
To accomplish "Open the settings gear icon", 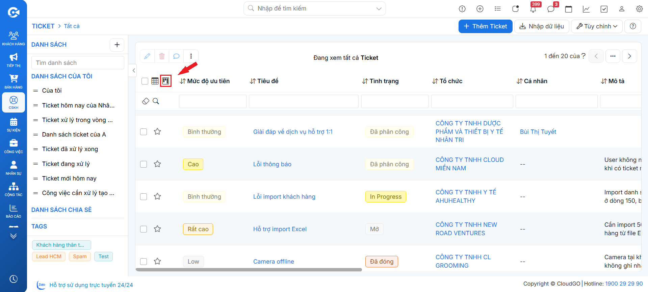I will pyautogui.click(x=639, y=9).
